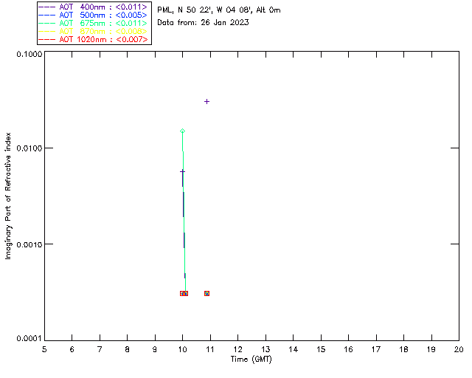
Task: Click the x-axis label 20
Action: pyautogui.click(x=459, y=349)
